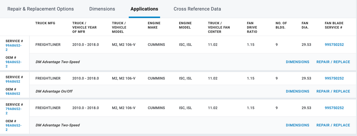Go to the Cross Reference Data tab
The height and width of the screenshot is (136, 357).
click(197, 9)
